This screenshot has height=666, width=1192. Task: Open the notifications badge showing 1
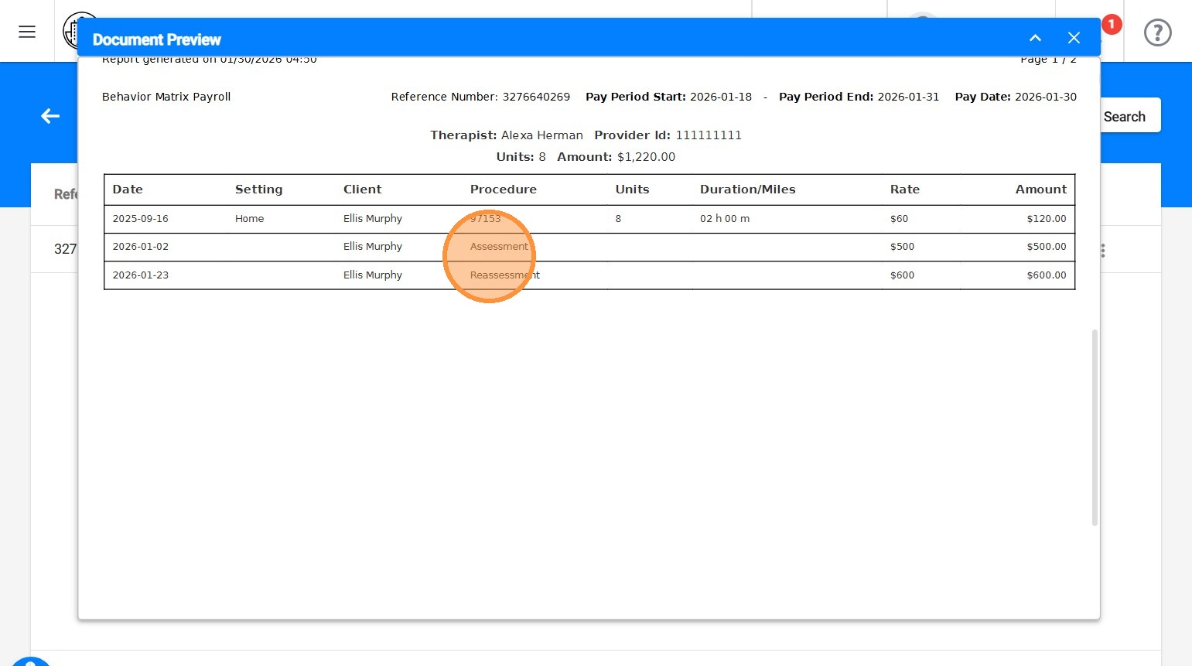[x=1112, y=25]
